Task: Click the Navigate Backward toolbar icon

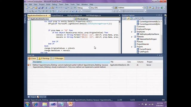Action: tap(66, 8)
